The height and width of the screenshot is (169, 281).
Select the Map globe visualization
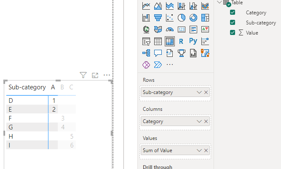tap(146, 30)
